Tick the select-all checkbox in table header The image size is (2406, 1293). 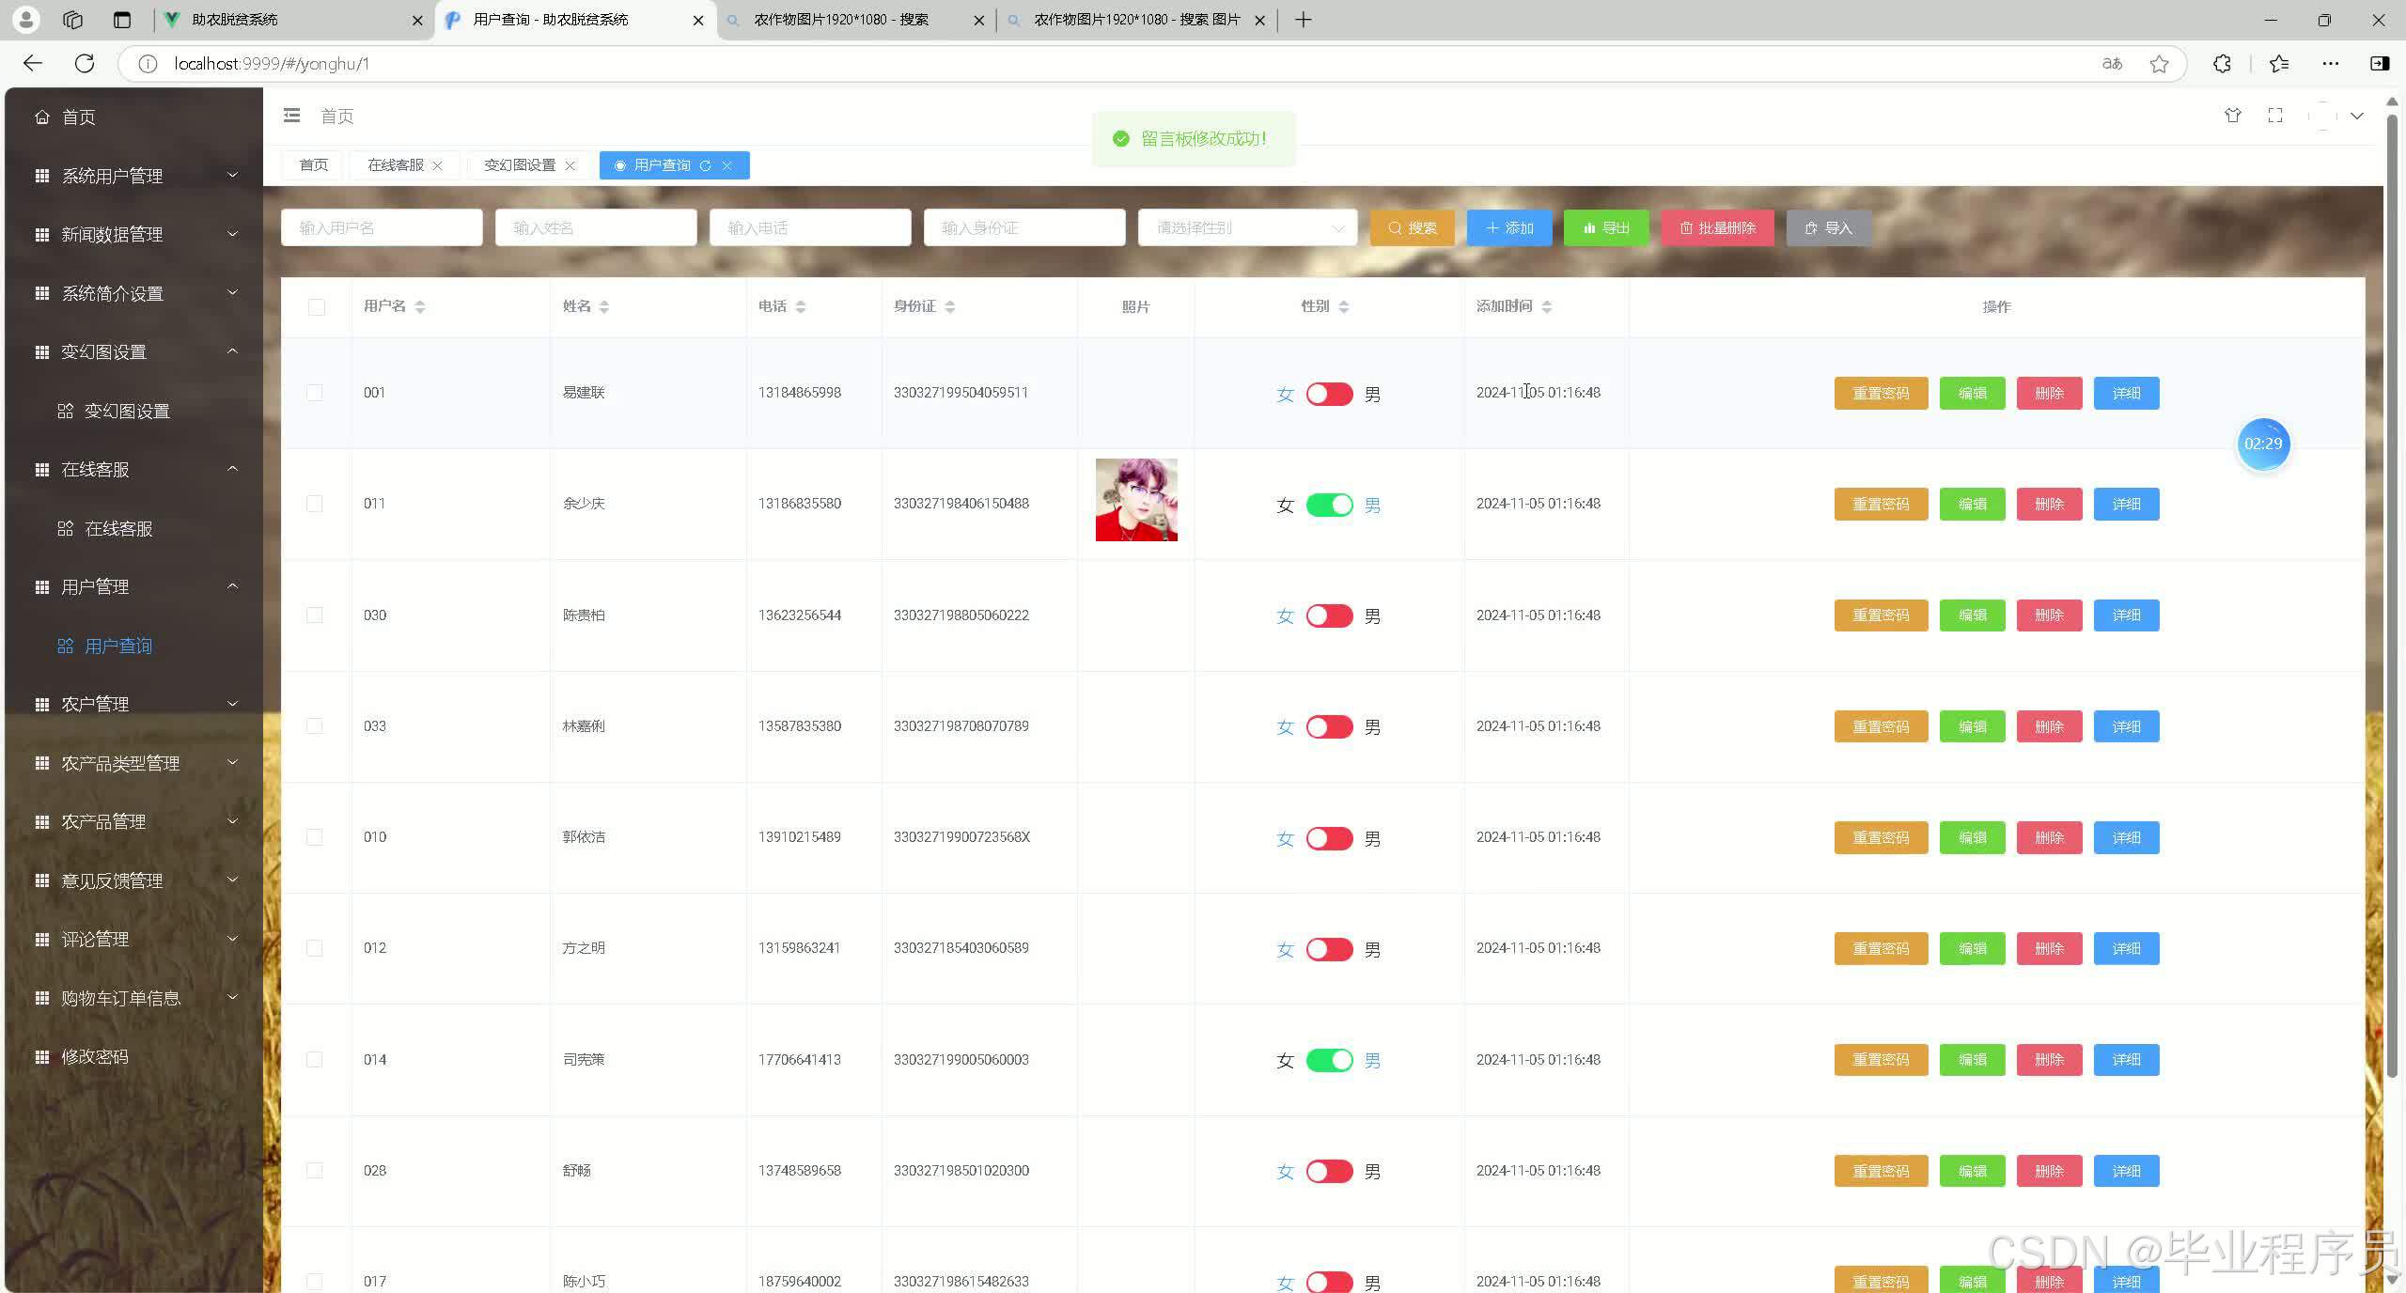[317, 307]
